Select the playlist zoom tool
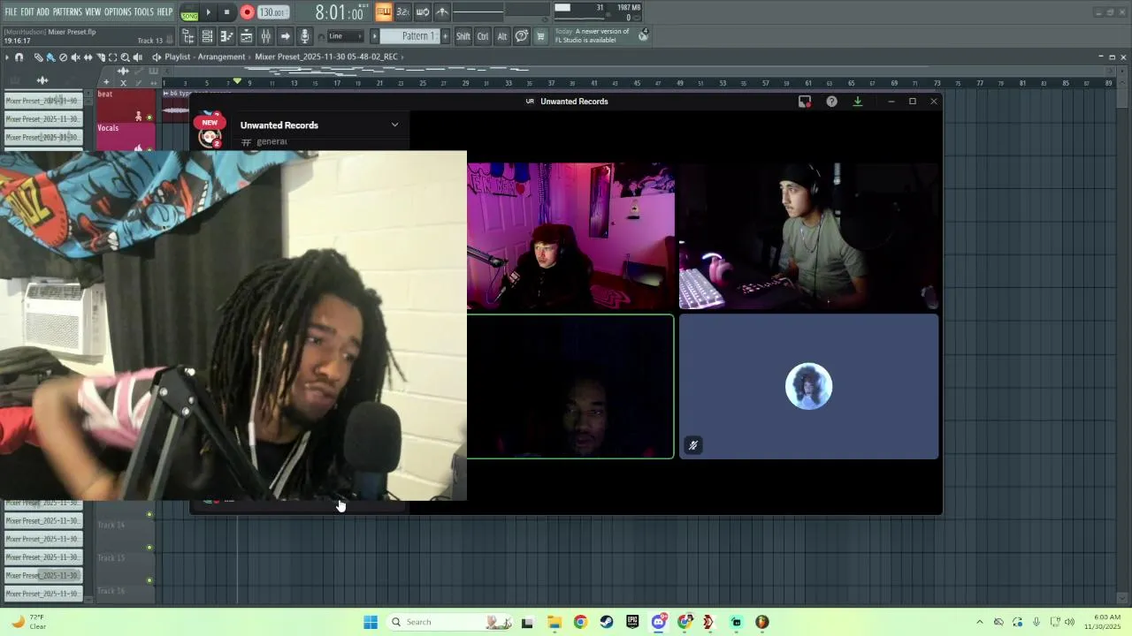1132x636 pixels. click(x=125, y=57)
